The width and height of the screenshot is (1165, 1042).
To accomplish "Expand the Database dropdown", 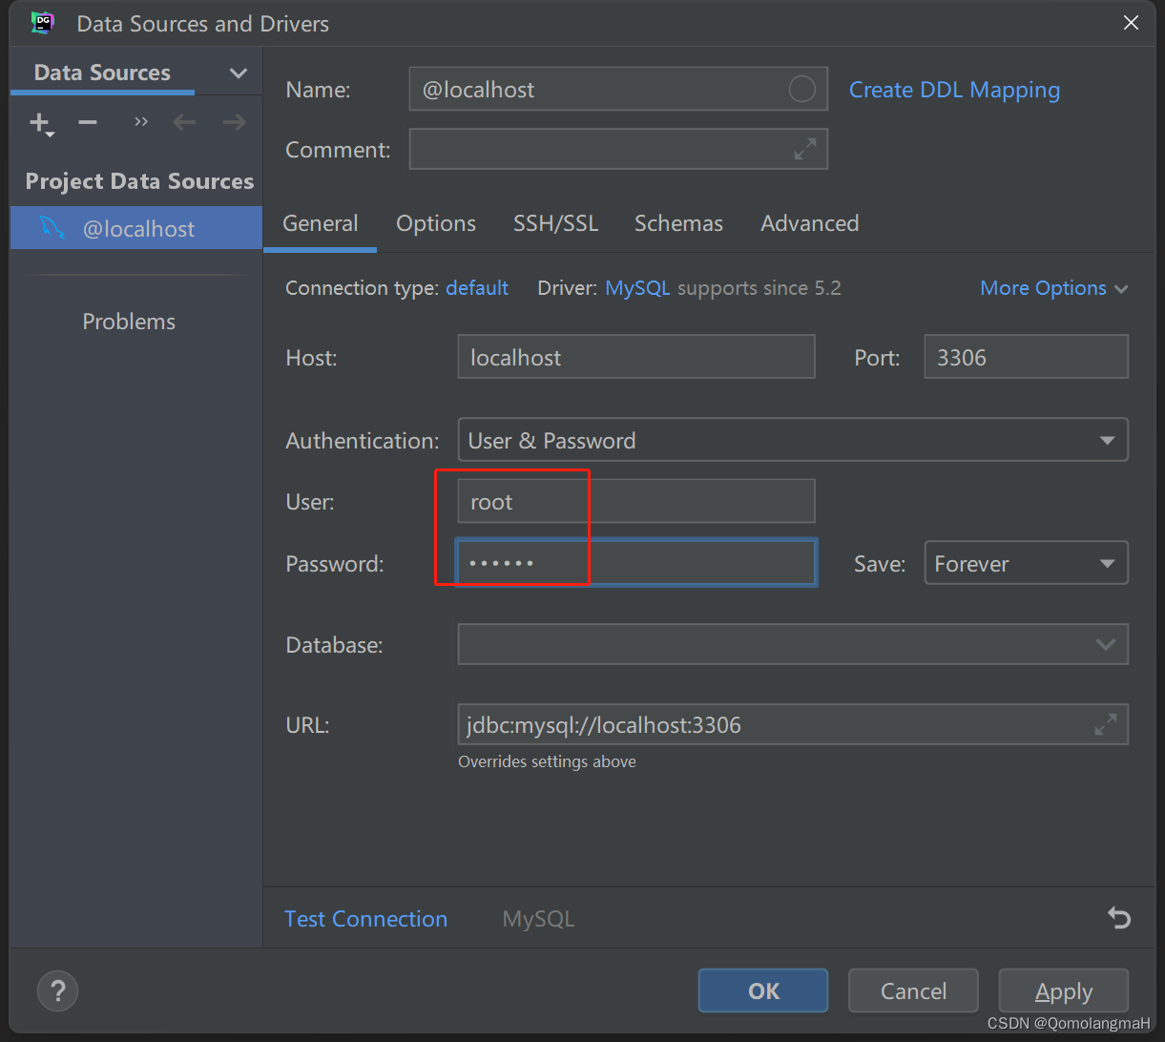I will [x=793, y=644].
